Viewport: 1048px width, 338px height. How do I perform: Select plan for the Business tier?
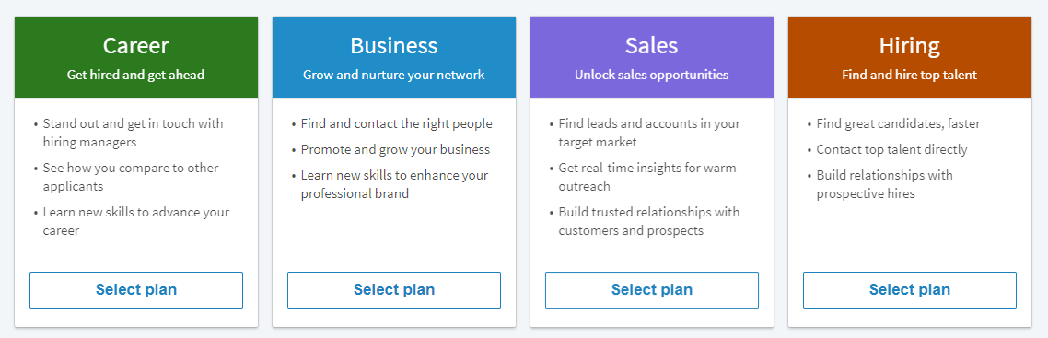(x=393, y=290)
